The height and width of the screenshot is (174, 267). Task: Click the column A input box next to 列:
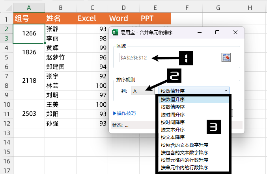click(x=143, y=91)
